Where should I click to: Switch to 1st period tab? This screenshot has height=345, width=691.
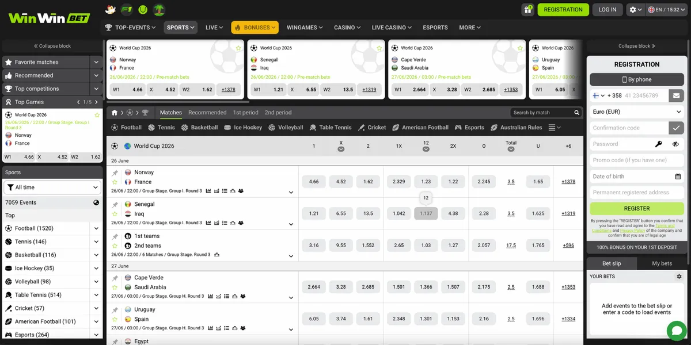tap(246, 113)
